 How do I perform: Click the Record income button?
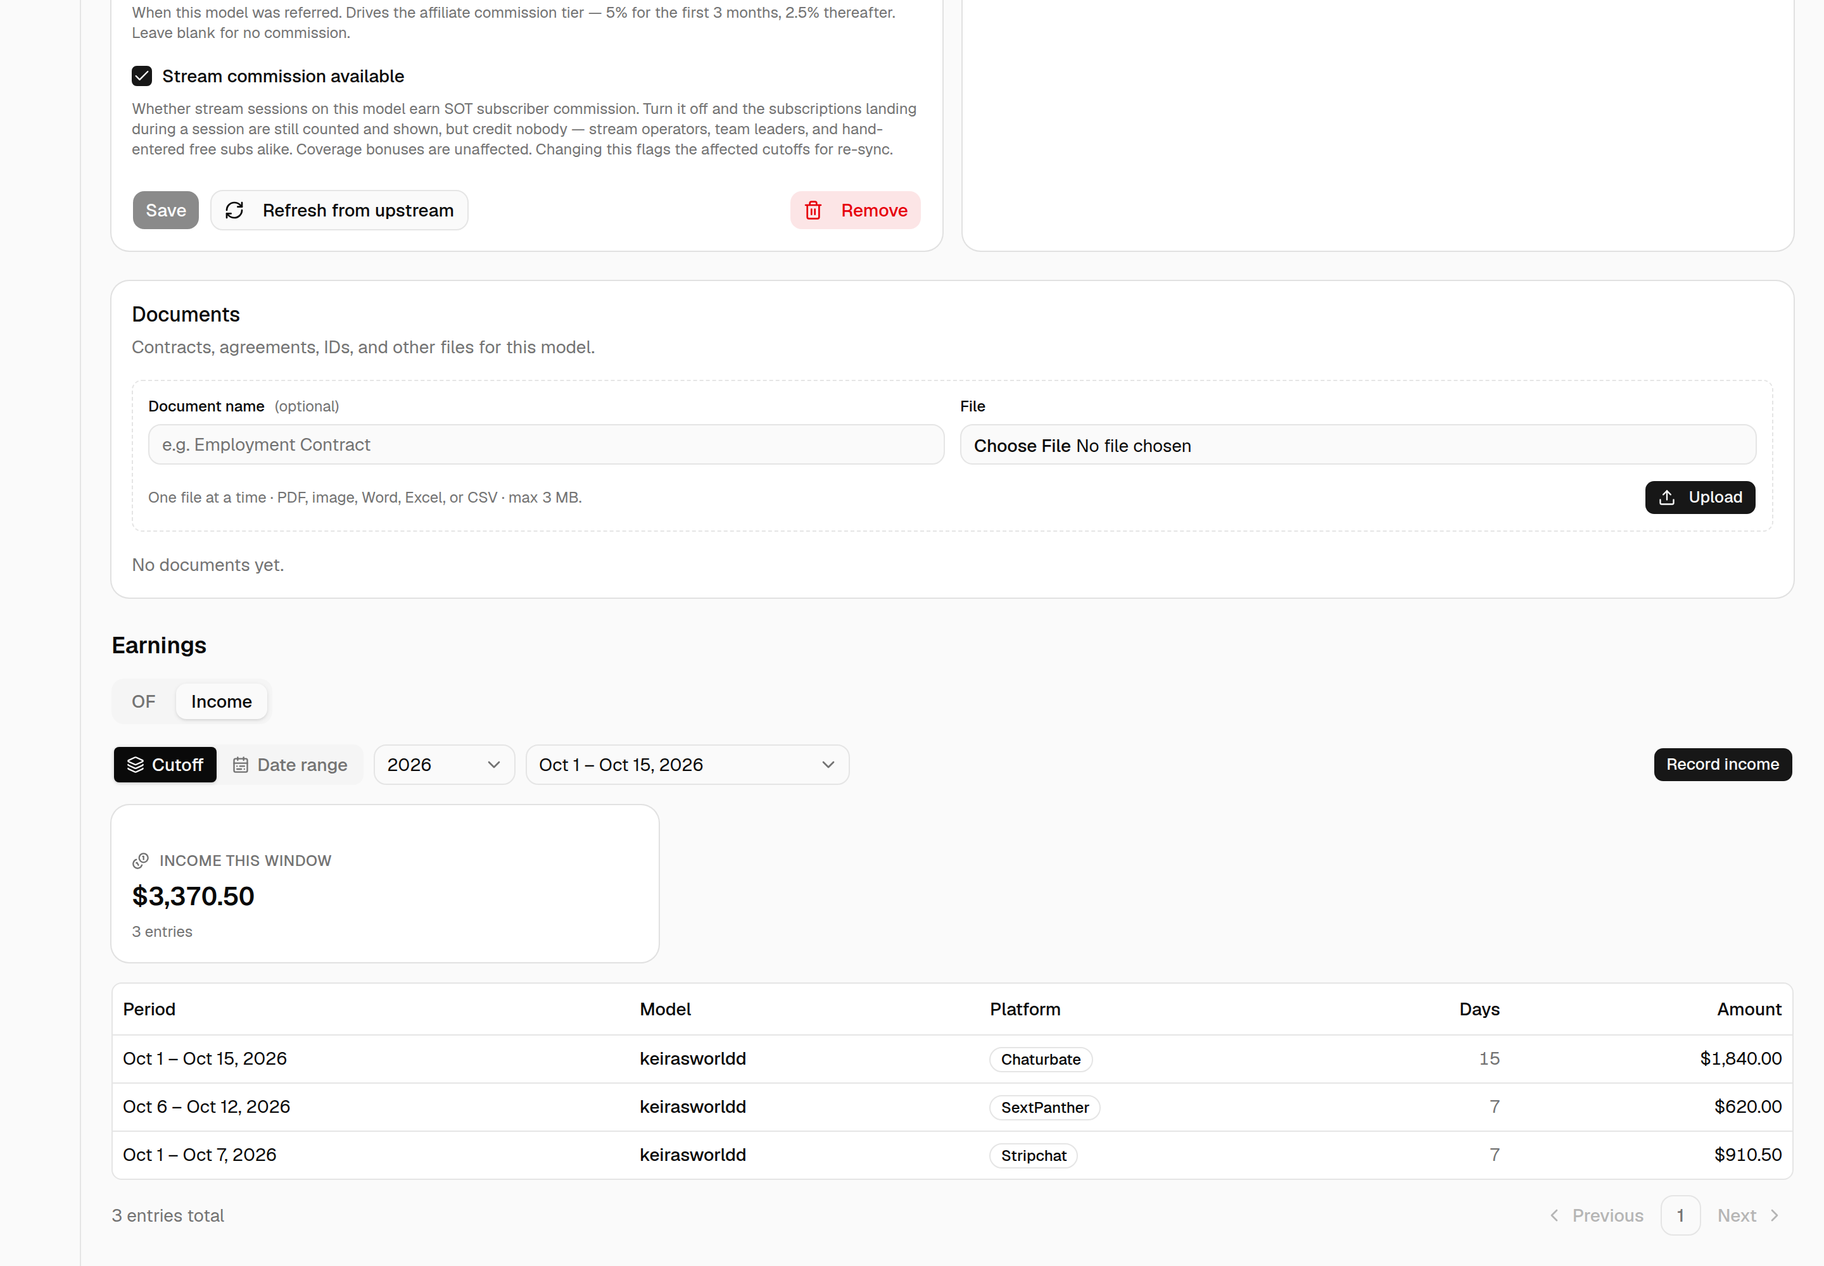(1723, 765)
